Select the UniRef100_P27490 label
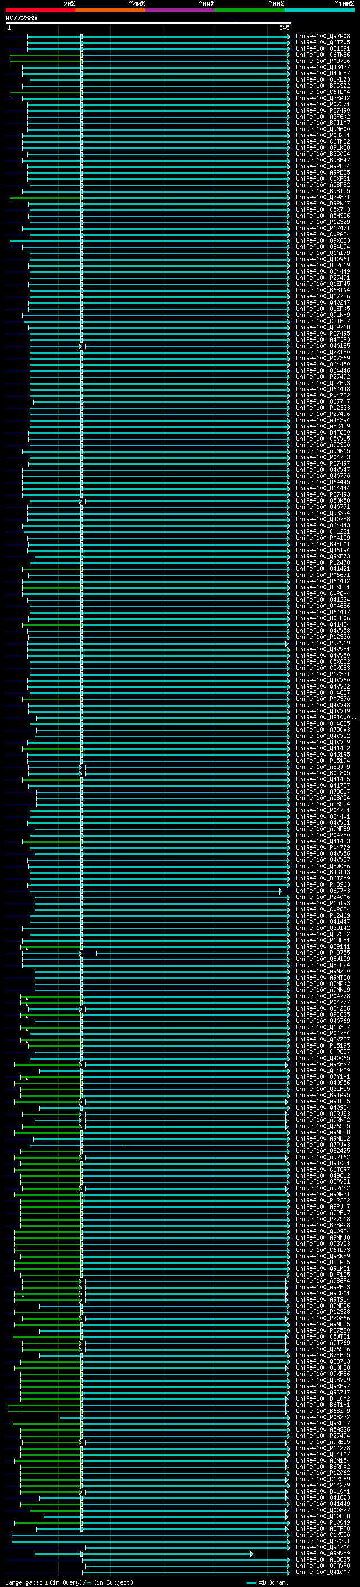Image resolution: width=360 pixels, height=1587 pixels. pos(323,110)
